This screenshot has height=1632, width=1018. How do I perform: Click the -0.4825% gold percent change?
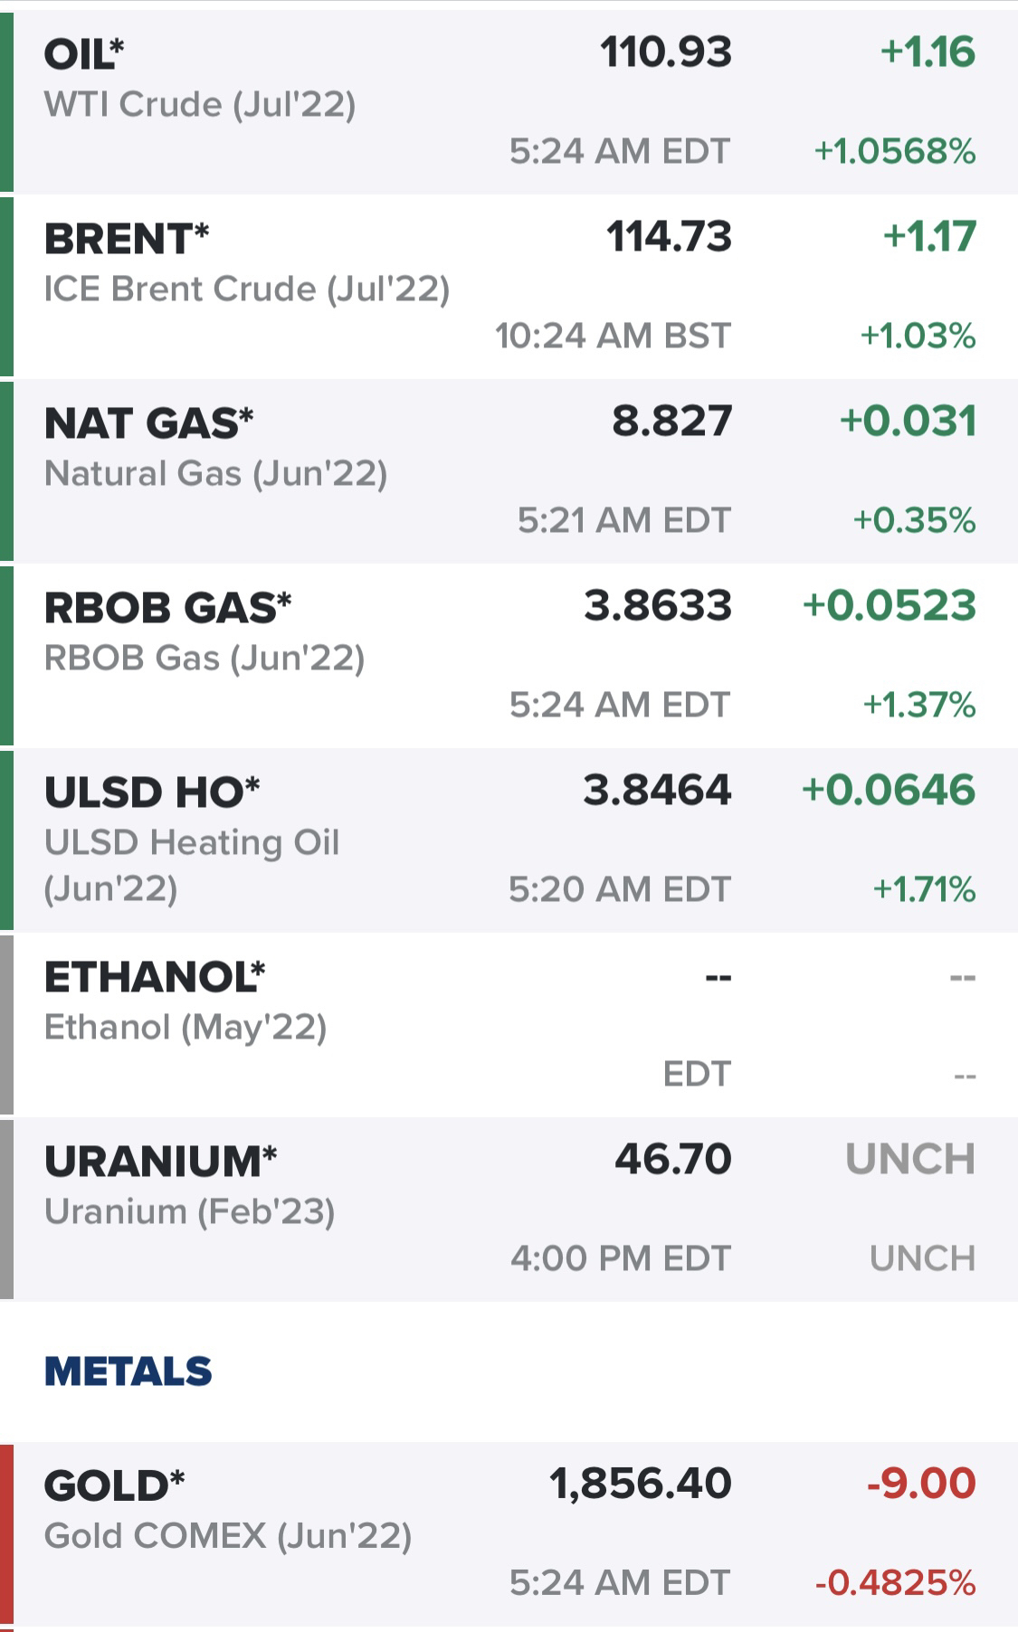click(896, 1583)
